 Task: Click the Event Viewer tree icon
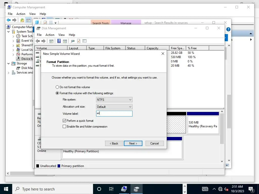[x=18, y=41]
